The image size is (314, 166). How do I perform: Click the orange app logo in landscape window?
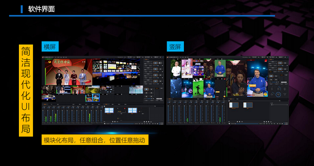point(43,57)
